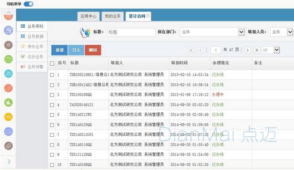This screenshot has height=170, width=294.
Task: Click title cell TAGN20140121
Action: coord(81,105)
